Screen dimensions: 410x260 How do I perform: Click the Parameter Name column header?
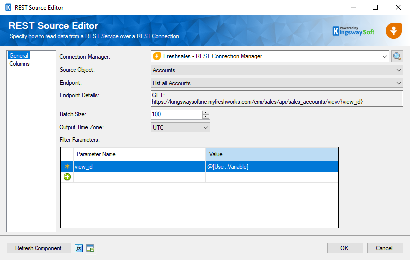[x=139, y=154]
